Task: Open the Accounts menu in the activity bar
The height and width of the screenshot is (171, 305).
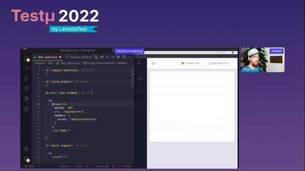Action: click(x=27, y=149)
